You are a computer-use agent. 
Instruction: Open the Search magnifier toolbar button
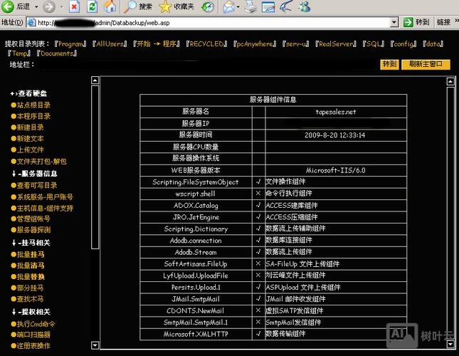point(138,6)
